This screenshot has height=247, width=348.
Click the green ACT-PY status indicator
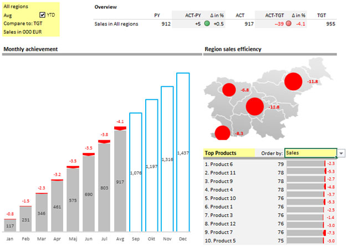(x=207, y=23)
